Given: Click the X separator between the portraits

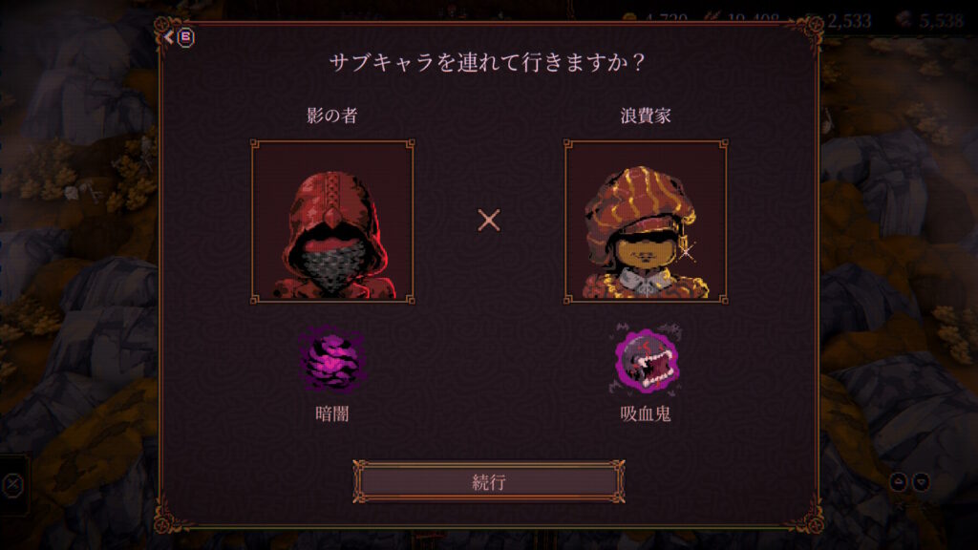Looking at the screenshot, I should click(489, 221).
